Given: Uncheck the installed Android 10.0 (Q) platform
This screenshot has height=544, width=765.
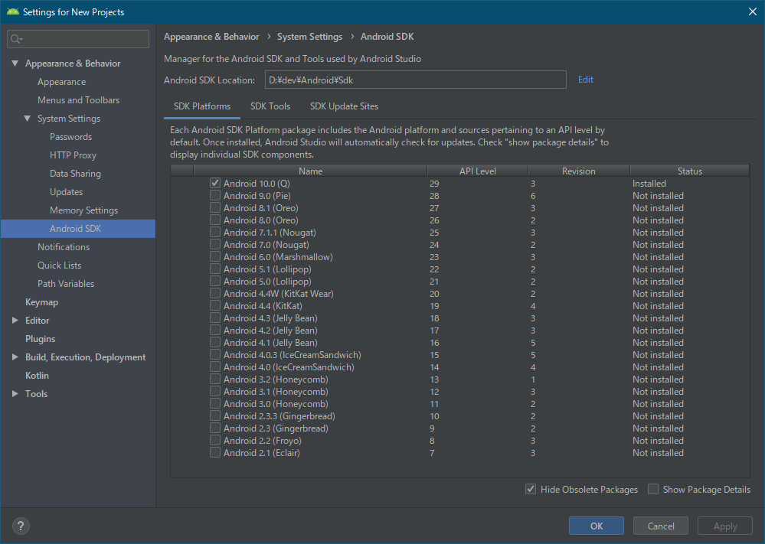Looking at the screenshot, I should point(215,183).
